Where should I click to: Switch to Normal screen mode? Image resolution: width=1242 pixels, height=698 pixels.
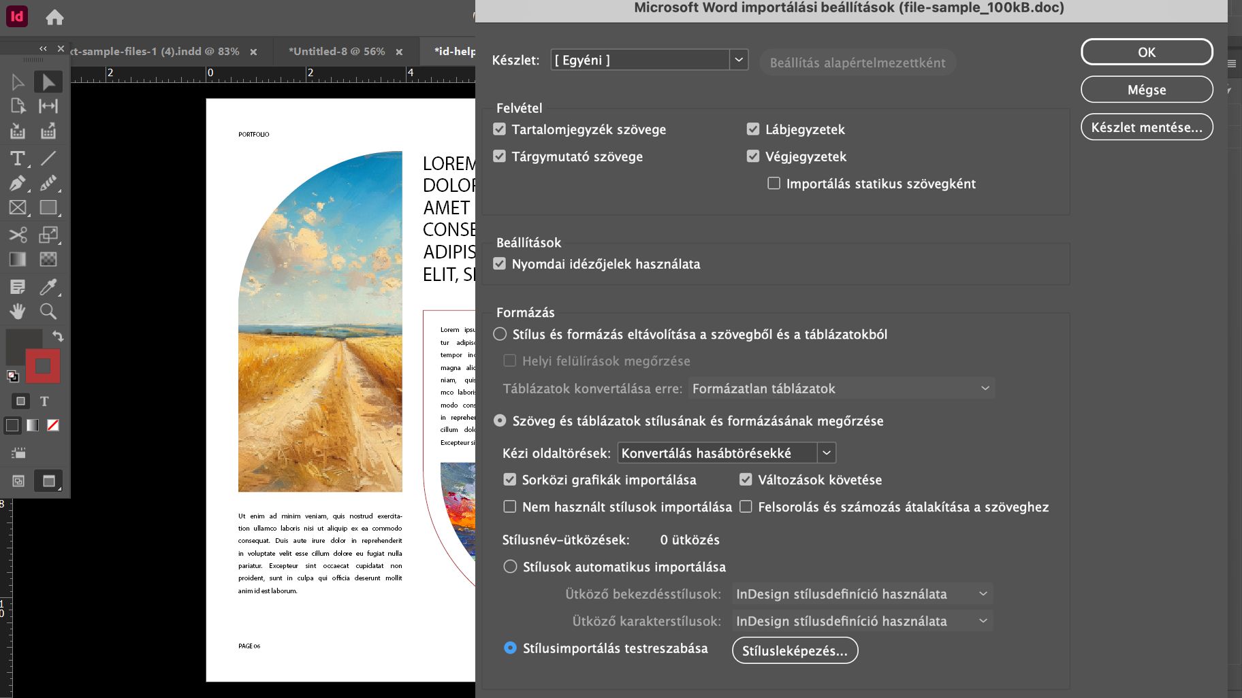[18, 481]
